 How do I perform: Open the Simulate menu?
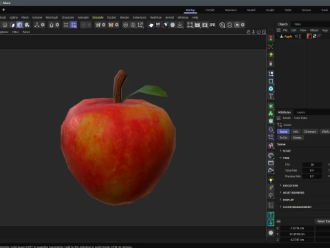[x=98, y=17]
